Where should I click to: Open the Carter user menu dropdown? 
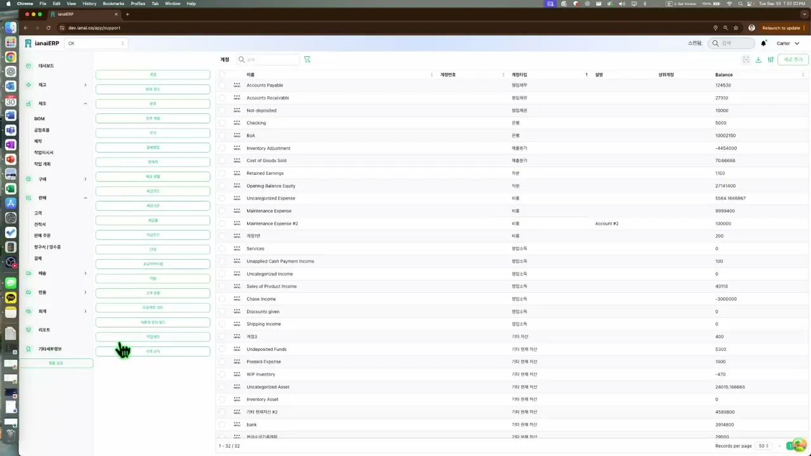pyautogui.click(x=788, y=43)
